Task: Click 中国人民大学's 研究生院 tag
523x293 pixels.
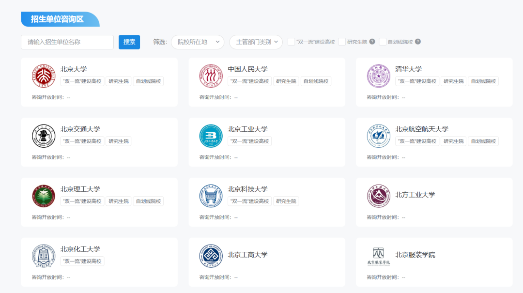Action: tap(286, 81)
